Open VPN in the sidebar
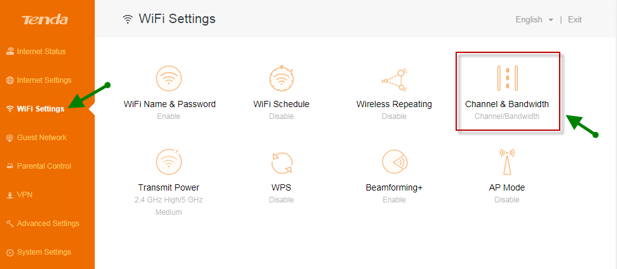617x269 pixels. (x=19, y=195)
